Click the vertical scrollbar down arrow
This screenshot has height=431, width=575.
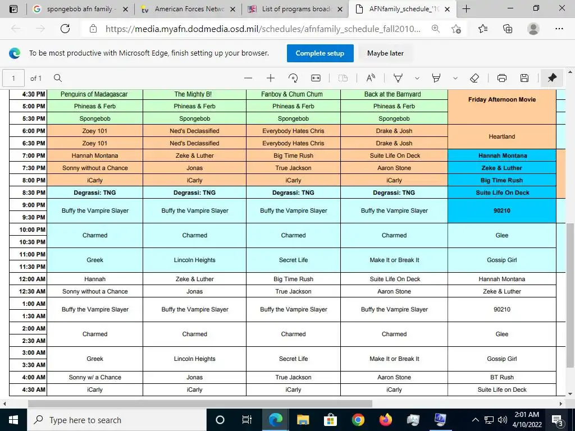click(570, 394)
